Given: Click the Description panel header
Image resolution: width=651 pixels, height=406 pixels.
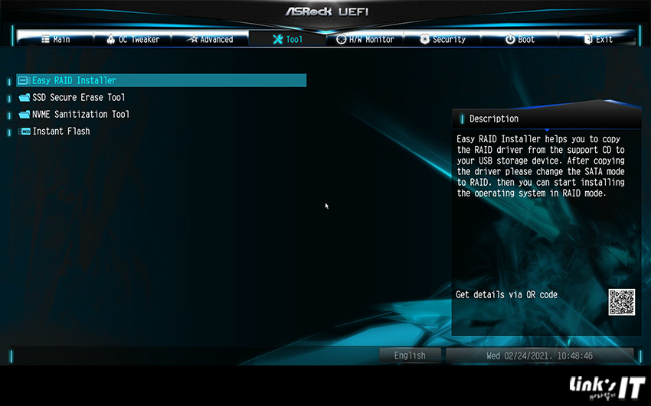Looking at the screenshot, I should [x=546, y=119].
